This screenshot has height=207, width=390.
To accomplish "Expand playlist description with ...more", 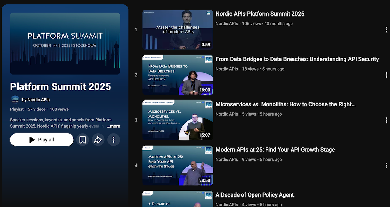I will pos(113,126).
